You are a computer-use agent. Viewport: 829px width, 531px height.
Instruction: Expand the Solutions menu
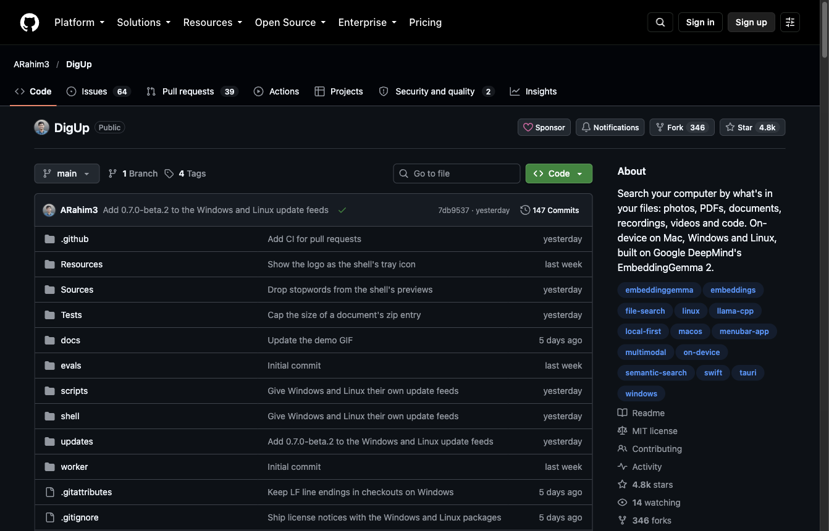143,22
